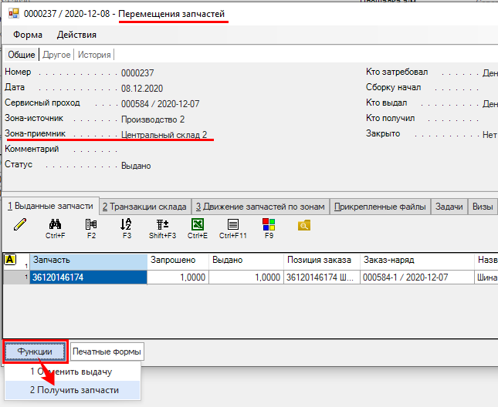The width and height of the screenshot is (498, 407).
Task: Click the pencil edit icon
Action: click(x=20, y=225)
